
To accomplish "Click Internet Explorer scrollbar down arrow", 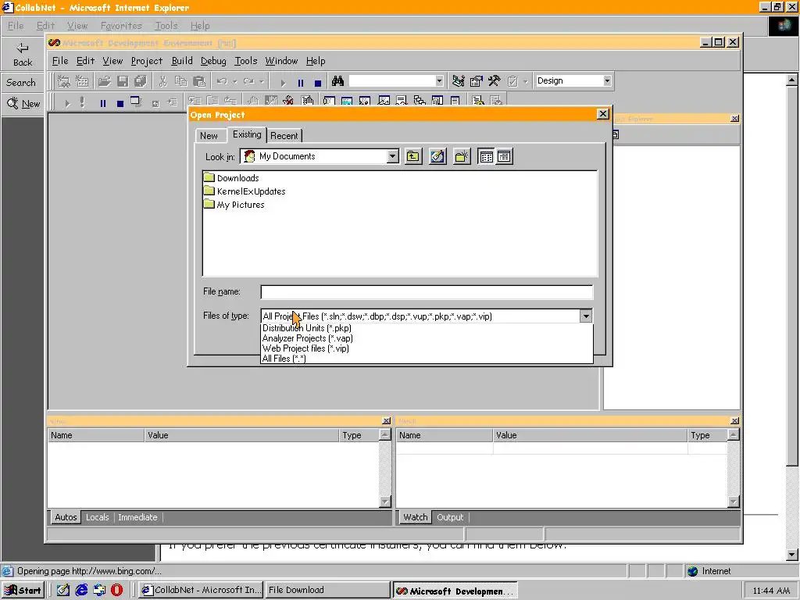I will [x=792, y=555].
